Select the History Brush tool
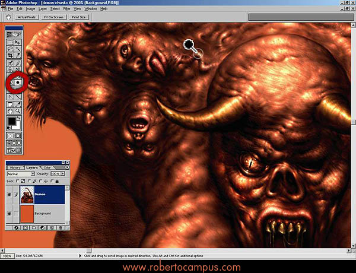The image size is (356, 273). (x=18, y=69)
